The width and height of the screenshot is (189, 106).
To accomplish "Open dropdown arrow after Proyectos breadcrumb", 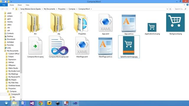I will pyautogui.click(x=67, y=9).
